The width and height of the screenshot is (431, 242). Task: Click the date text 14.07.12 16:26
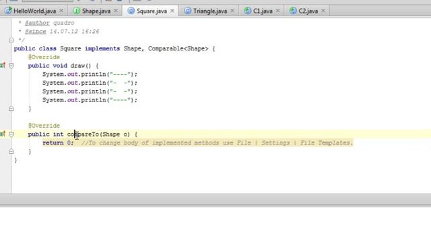click(75, 32)
